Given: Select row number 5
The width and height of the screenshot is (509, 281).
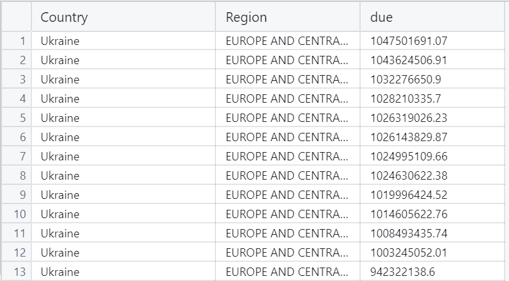Looking at the screenshot, I should [x=17, y=117].
